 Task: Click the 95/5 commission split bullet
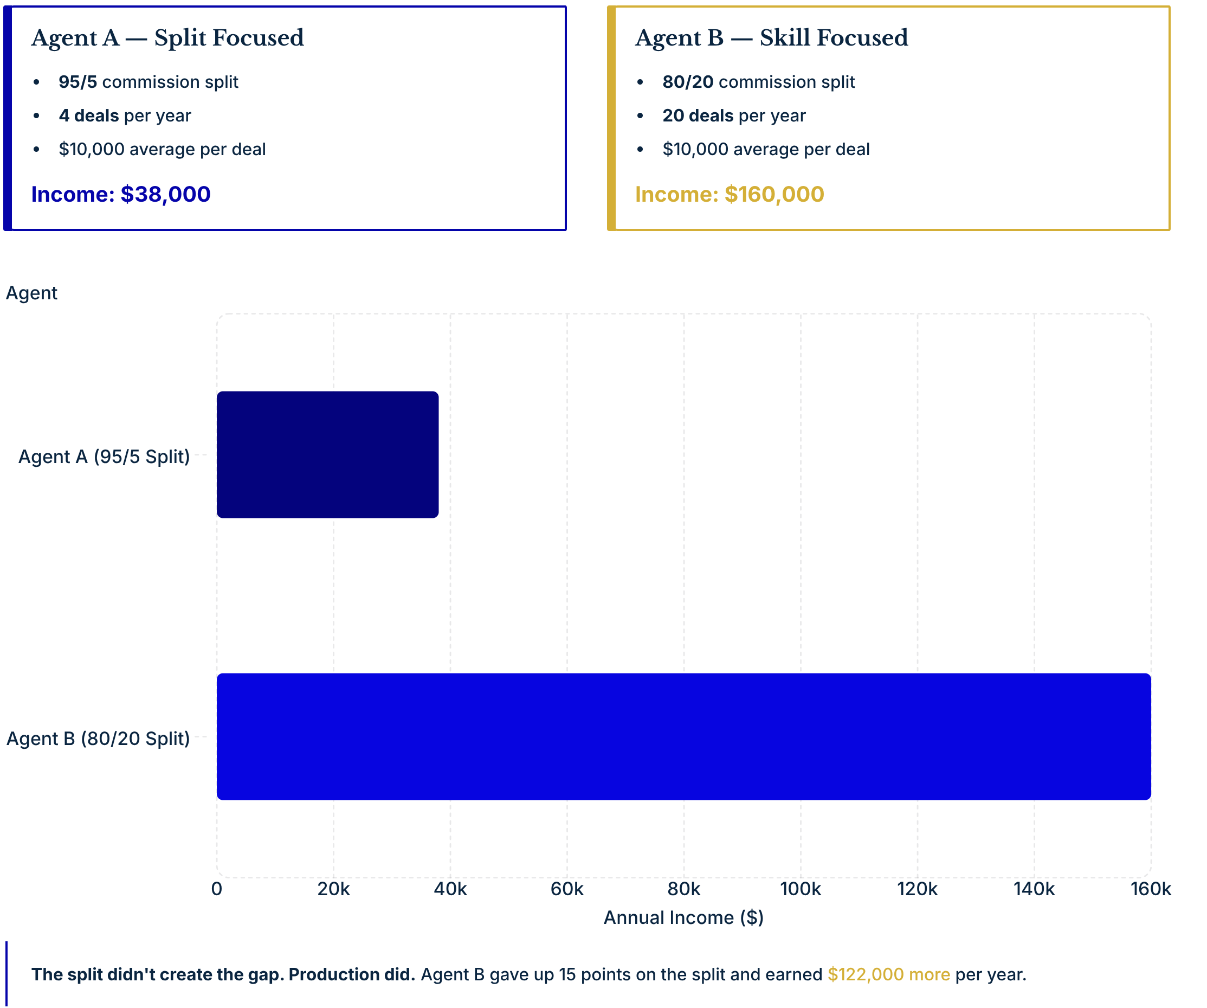click(x=149, y=82)
